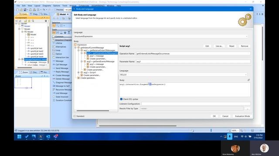279x156 pixels.
Task: Open the zoom percentage dropdown
Action: (238, 130)
